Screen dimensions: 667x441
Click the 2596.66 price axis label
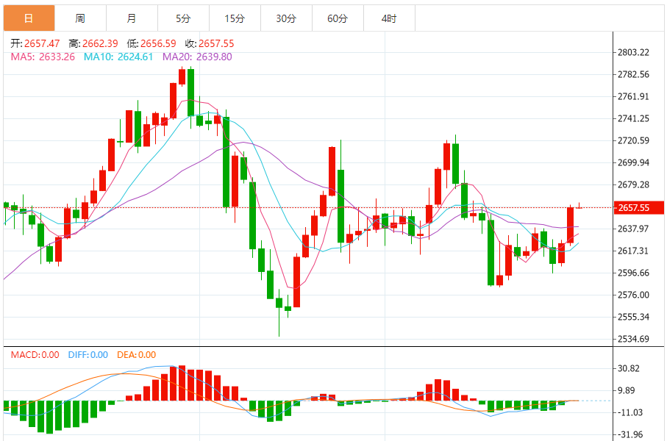[633, 273]
